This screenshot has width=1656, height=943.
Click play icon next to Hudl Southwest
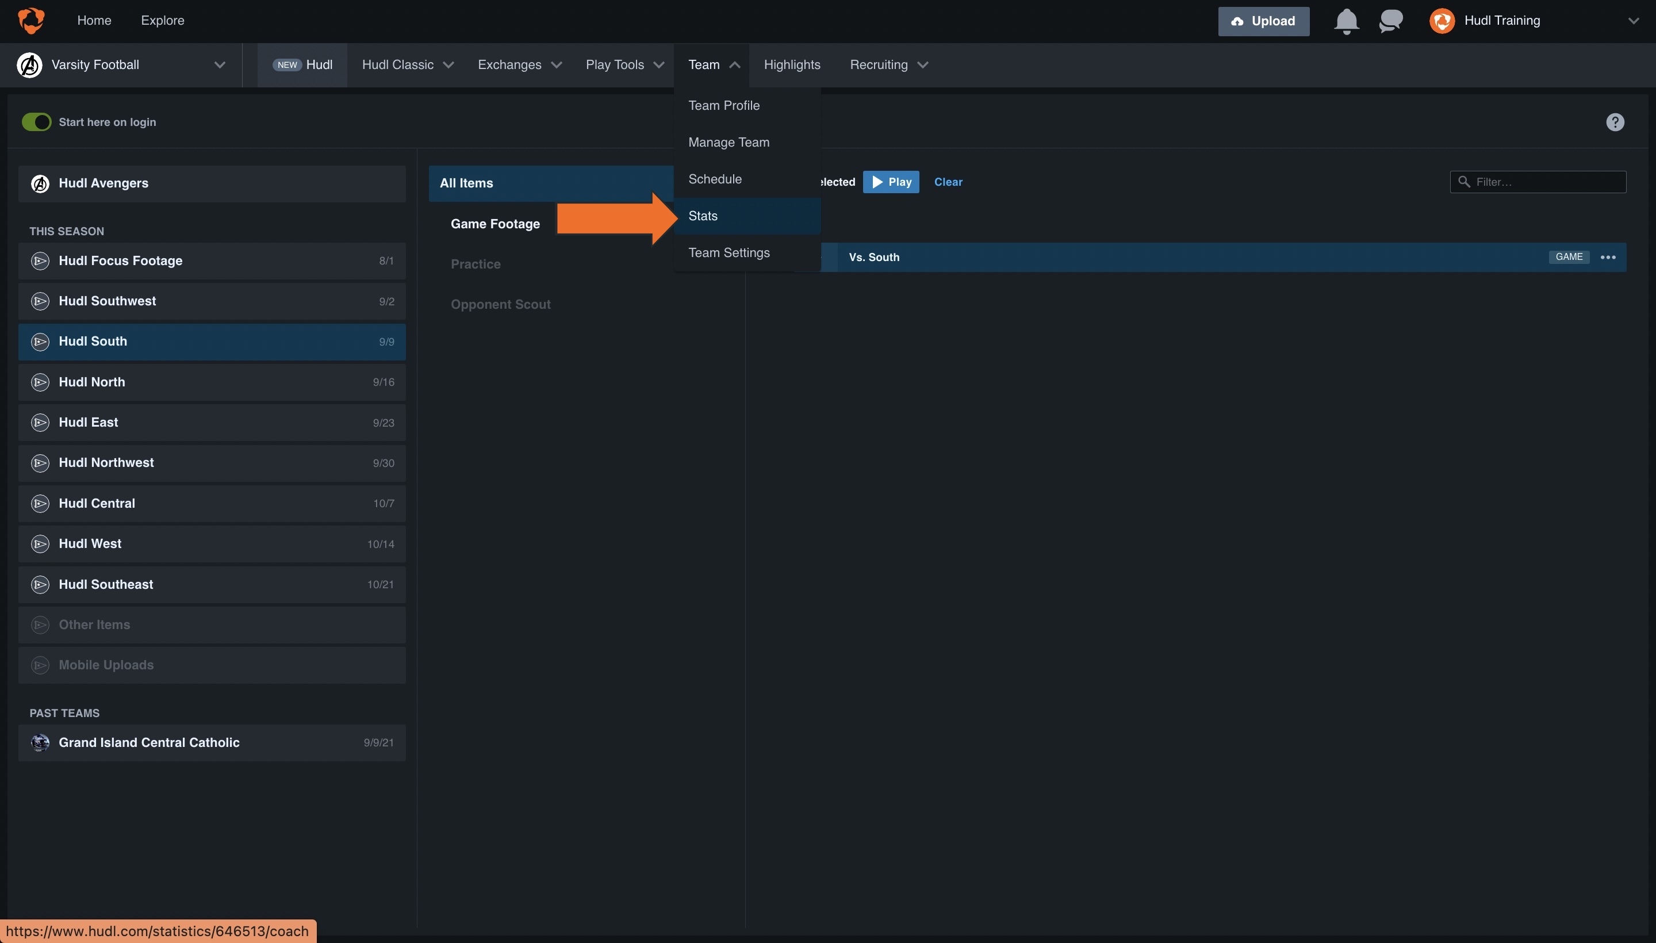click(x=40, y=301)
